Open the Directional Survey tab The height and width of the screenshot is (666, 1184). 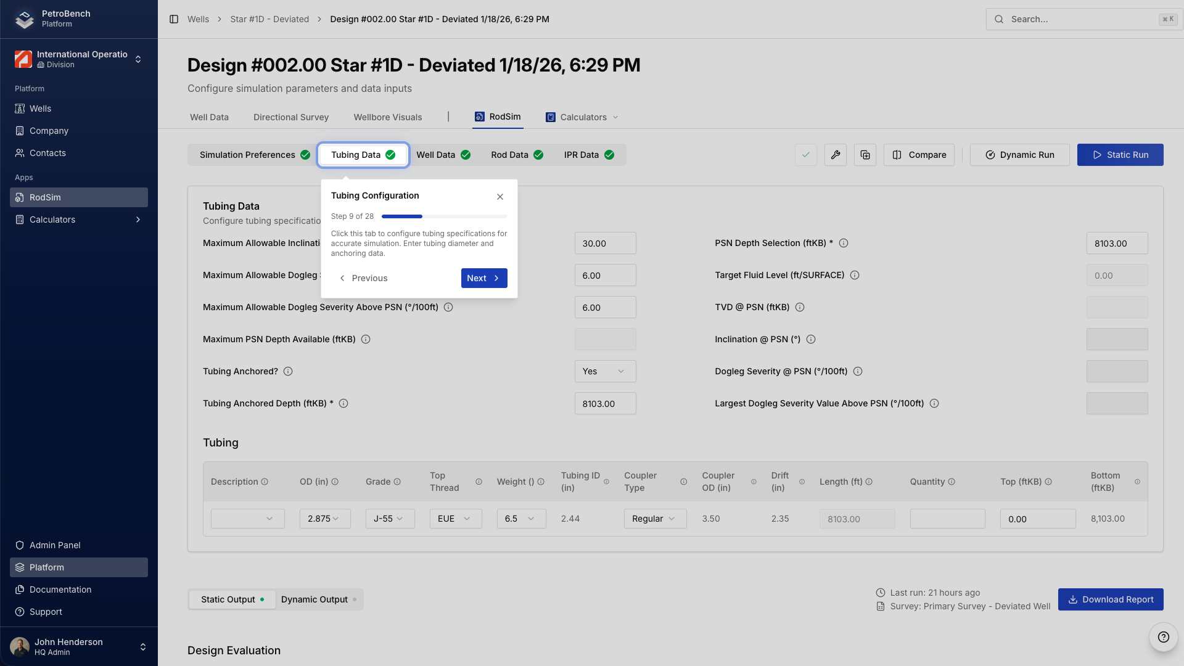291,117
